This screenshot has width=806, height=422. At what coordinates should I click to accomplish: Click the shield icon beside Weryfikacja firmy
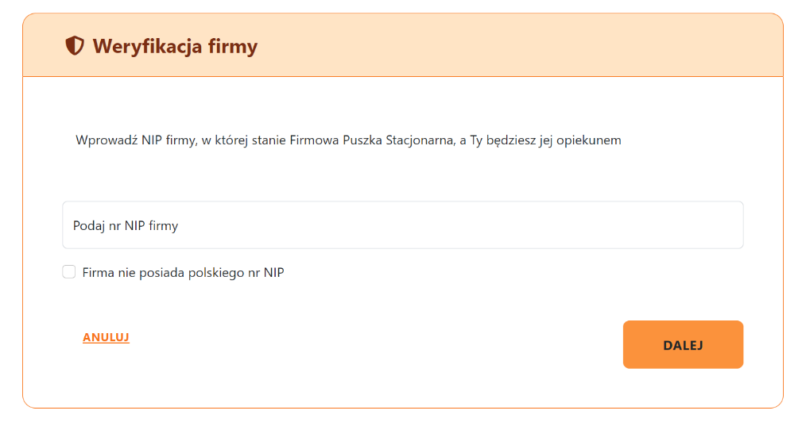pos(74,46)
